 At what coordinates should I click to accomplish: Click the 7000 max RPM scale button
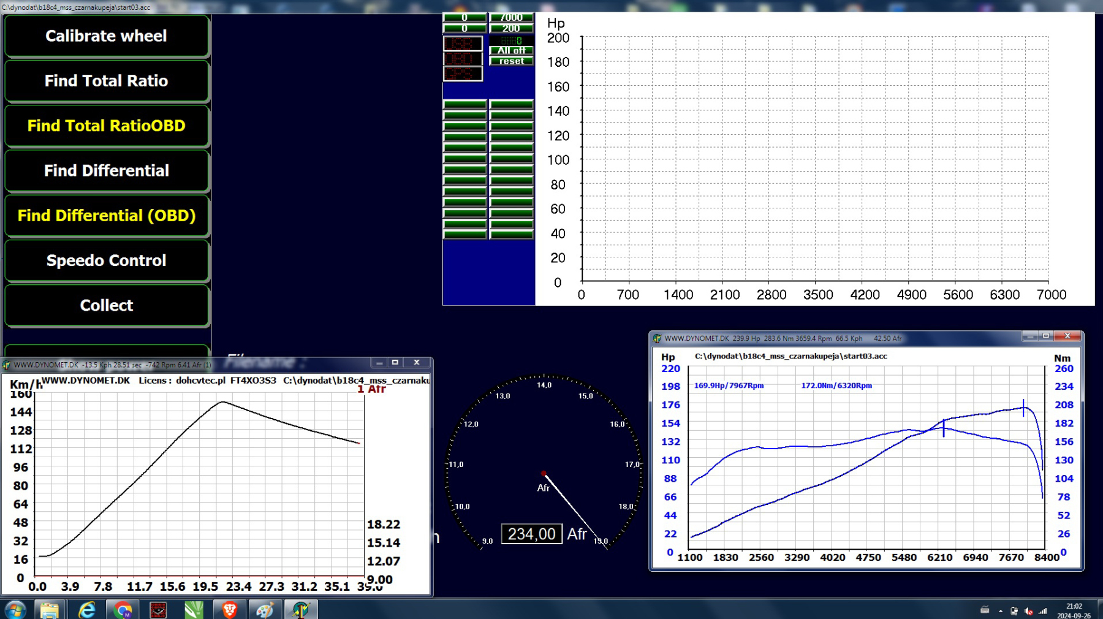[511, 18]
